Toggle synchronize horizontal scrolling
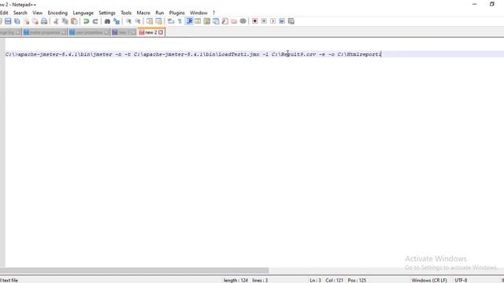Screen dimensions: 504x283 click(159, 21)
